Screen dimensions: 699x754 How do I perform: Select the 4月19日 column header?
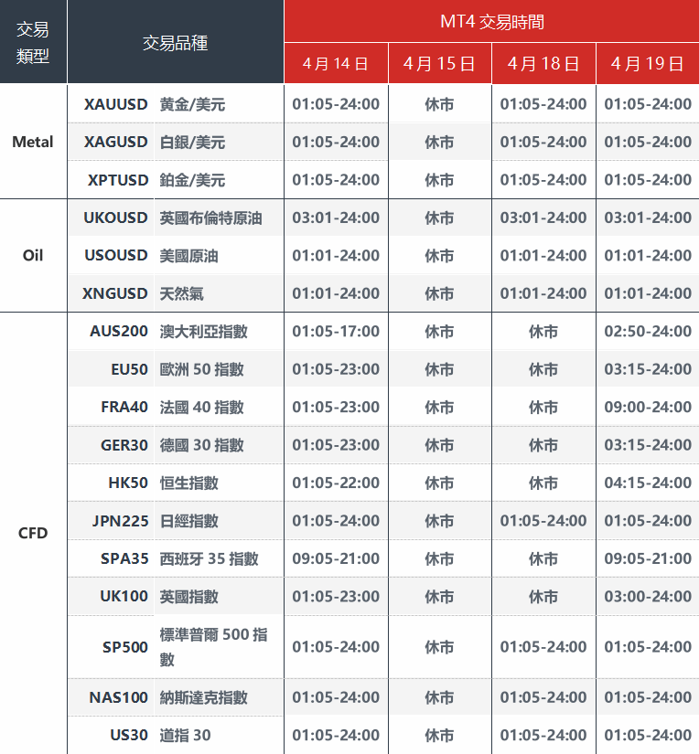[648, 63]
